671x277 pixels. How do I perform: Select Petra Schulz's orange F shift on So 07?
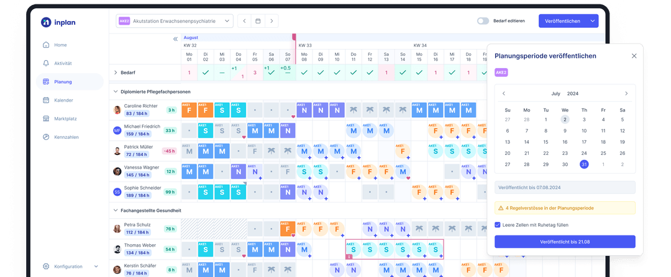tap(288, 229)
